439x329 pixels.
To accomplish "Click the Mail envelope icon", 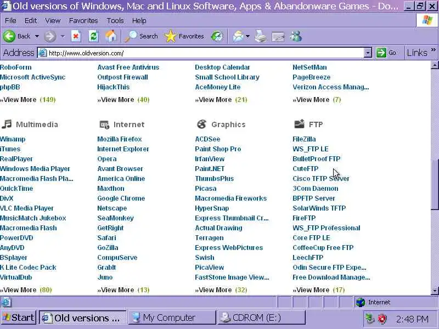I will (238, 36).
